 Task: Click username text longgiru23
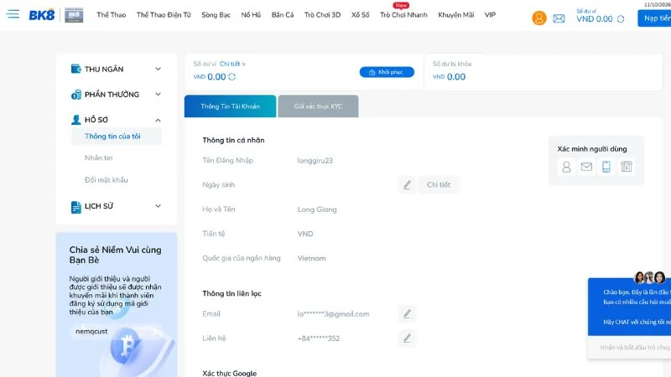coord(315,161)
